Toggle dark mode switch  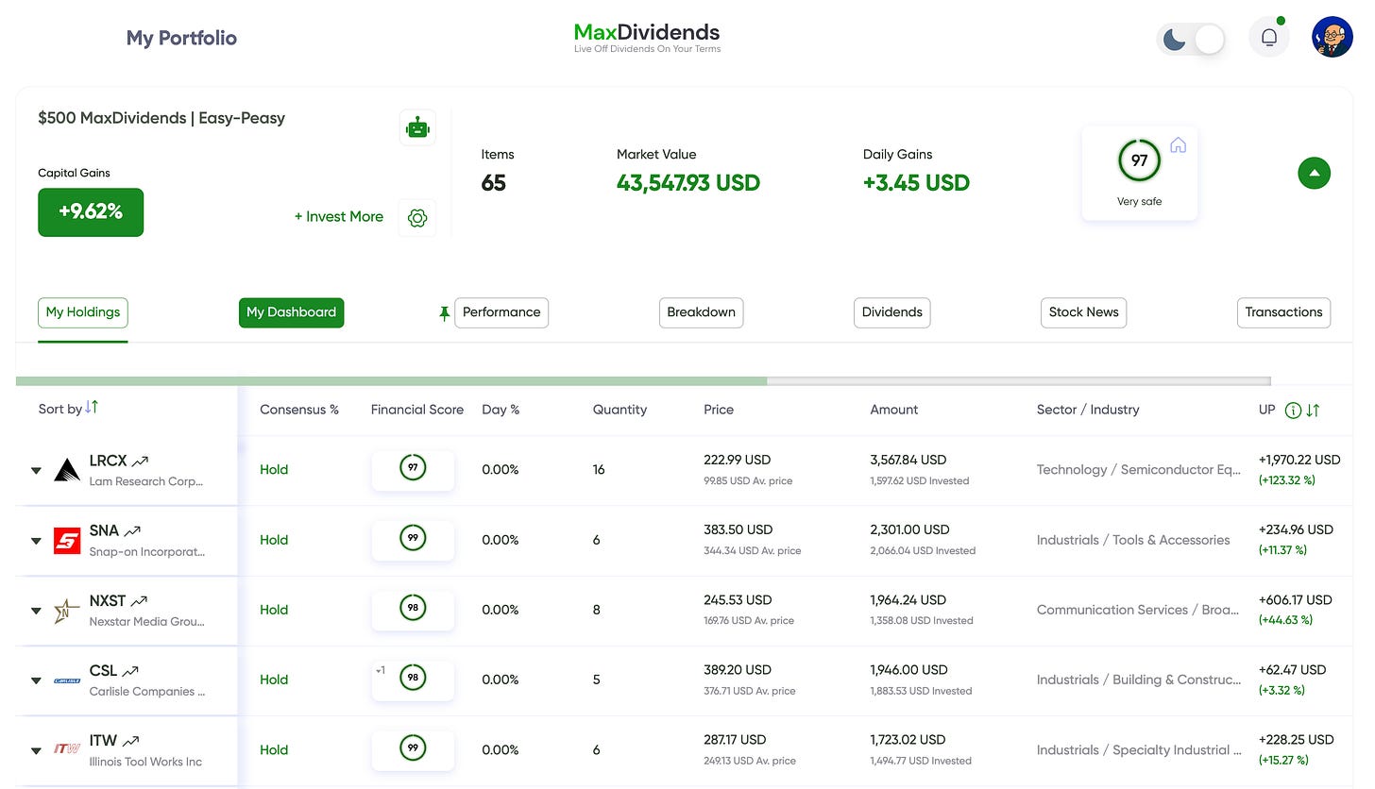pyautogui.click(x=1191, y=40)
